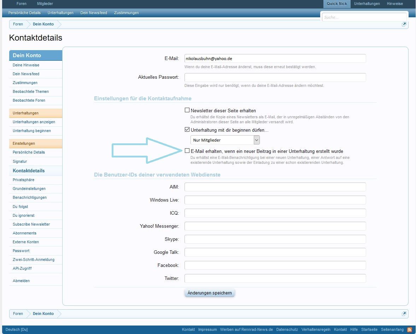Click top breadcrumb popup icon
Viewport: 416px width, 334px height.
point(404,24)
